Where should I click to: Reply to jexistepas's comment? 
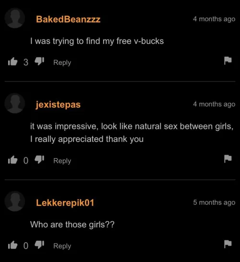click(62, 161)
